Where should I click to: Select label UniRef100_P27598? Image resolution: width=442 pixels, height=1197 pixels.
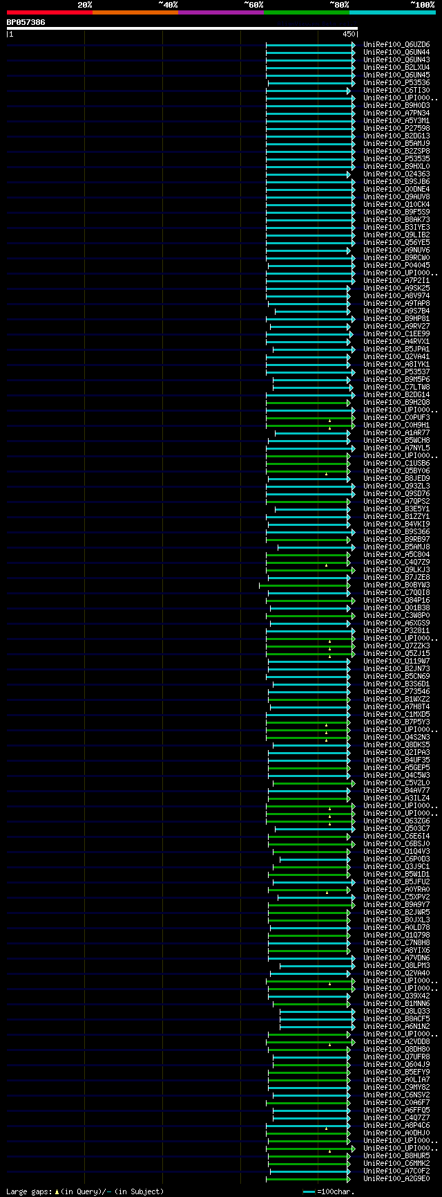tap(396, 129)
